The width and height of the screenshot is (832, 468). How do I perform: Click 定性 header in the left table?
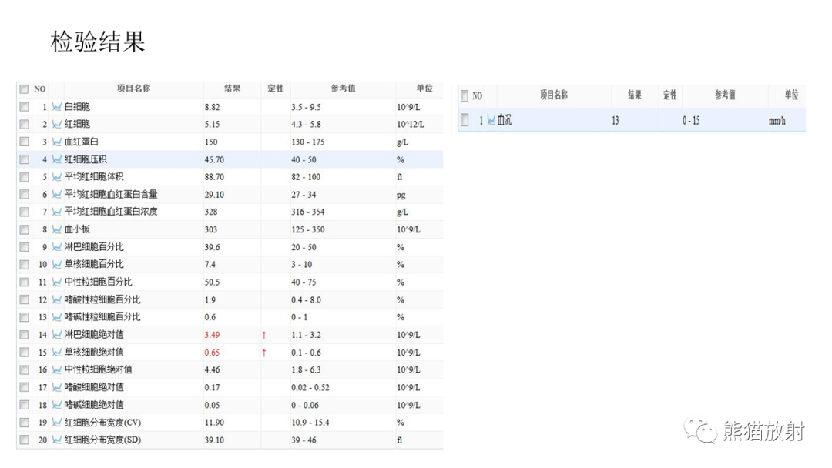click(275, 89)
